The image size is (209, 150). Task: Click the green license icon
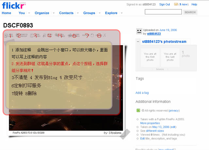point(138,110)
